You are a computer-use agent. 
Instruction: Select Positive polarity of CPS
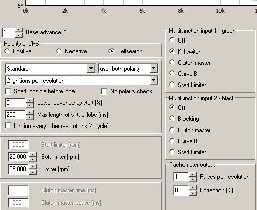pyautogui.click(x=7, y=51)
